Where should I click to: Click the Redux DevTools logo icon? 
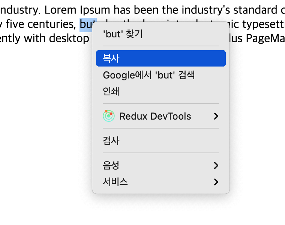tap(109, 116)
